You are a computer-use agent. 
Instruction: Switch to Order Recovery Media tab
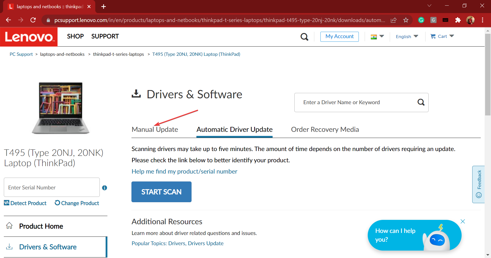click(325, 130)
